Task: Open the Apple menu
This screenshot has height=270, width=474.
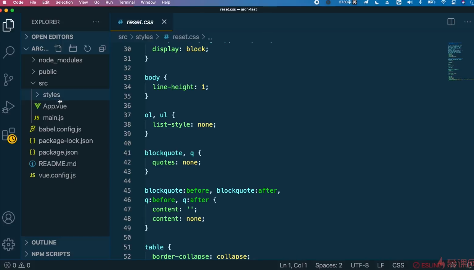Action: pyautogui.click(x=4, y=2)
